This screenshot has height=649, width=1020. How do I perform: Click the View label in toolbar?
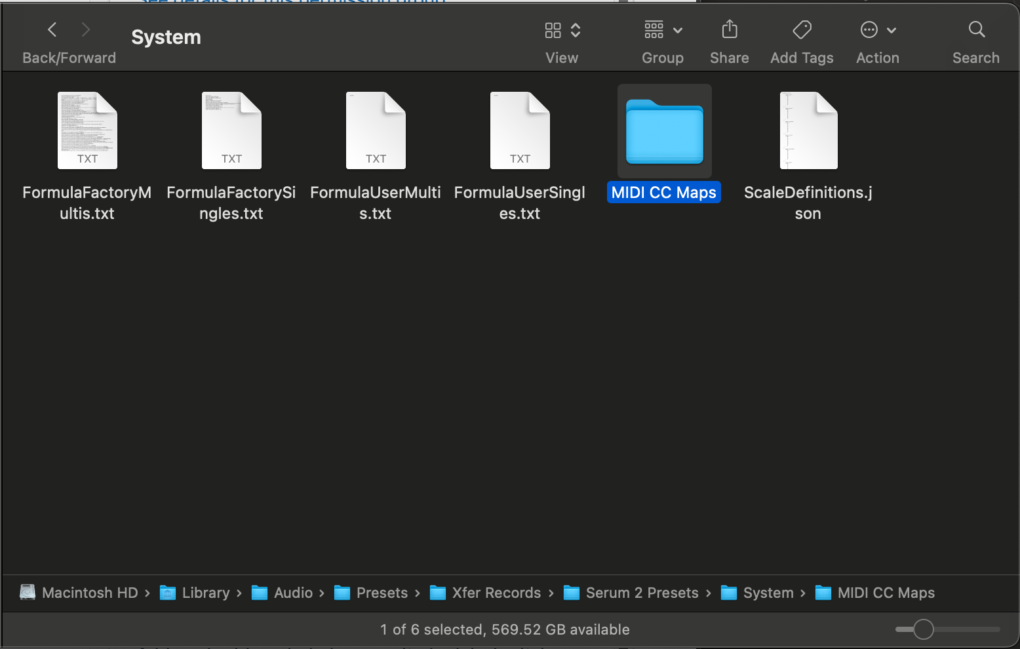pos(562,58)
